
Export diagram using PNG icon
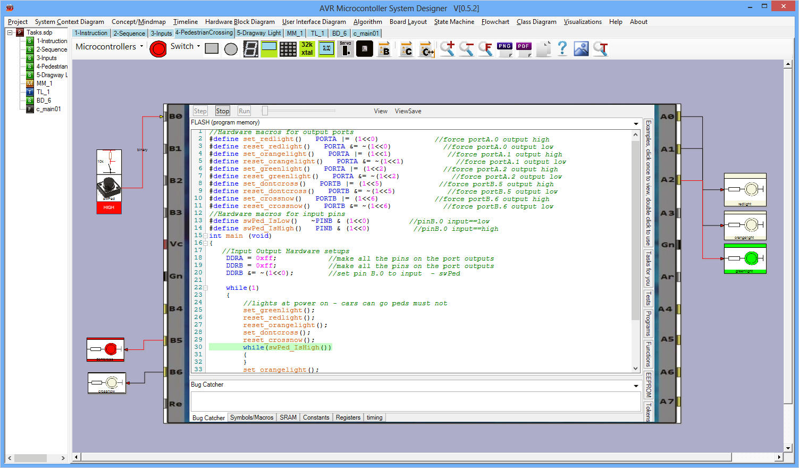click(504, 49)
